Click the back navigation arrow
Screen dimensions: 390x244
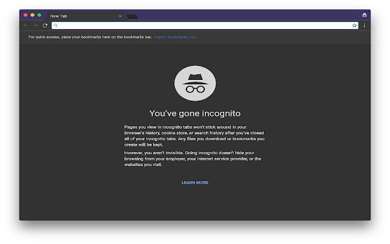tap(26, 26)
